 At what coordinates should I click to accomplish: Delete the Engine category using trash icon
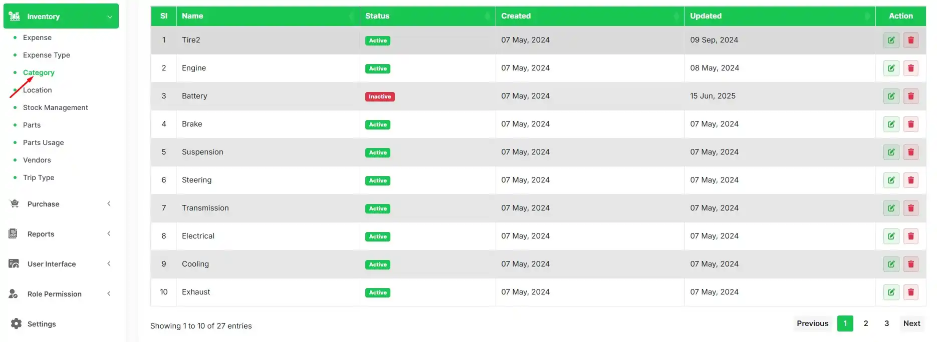[x=910, y=68]
